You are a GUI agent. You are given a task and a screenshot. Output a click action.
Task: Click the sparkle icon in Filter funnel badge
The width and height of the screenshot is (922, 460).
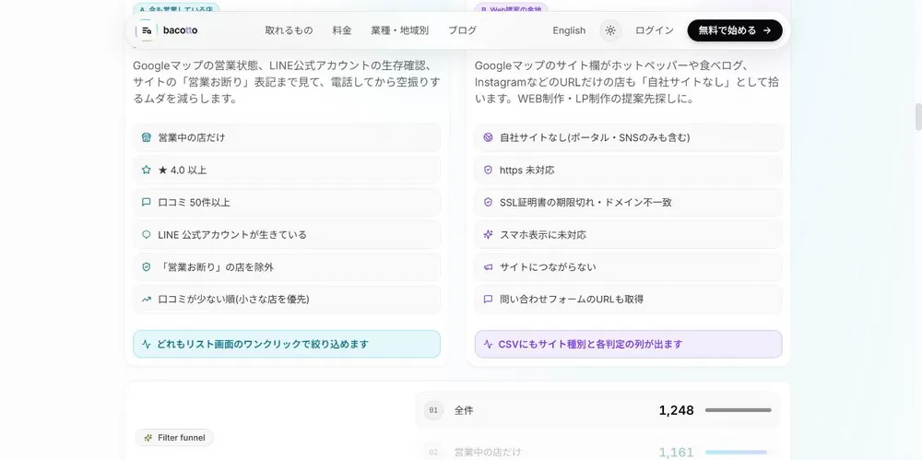148,438
